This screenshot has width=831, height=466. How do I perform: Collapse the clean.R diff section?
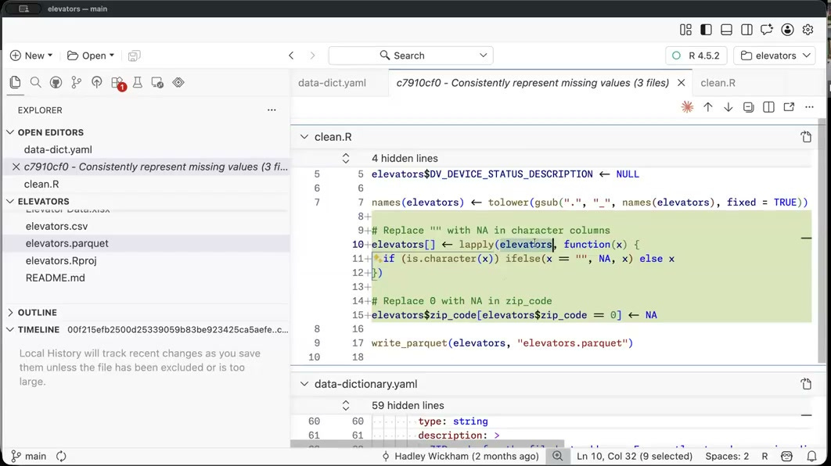click(304, 137)
